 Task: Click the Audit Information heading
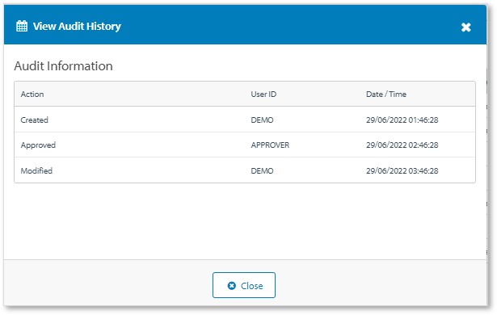[63, 66]
